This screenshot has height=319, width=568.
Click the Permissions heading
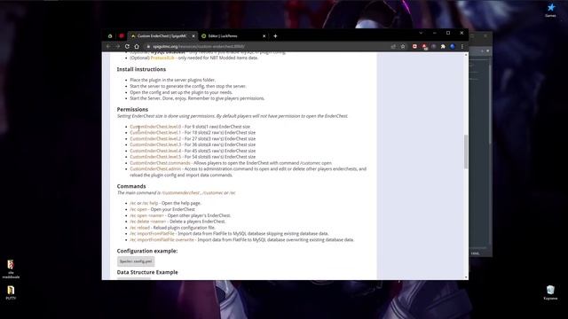pyautogui.click(x=132, y=109)
